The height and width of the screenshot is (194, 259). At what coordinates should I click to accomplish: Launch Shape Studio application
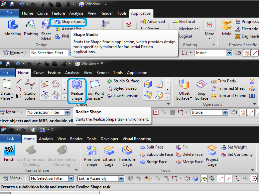pos(70,22)
